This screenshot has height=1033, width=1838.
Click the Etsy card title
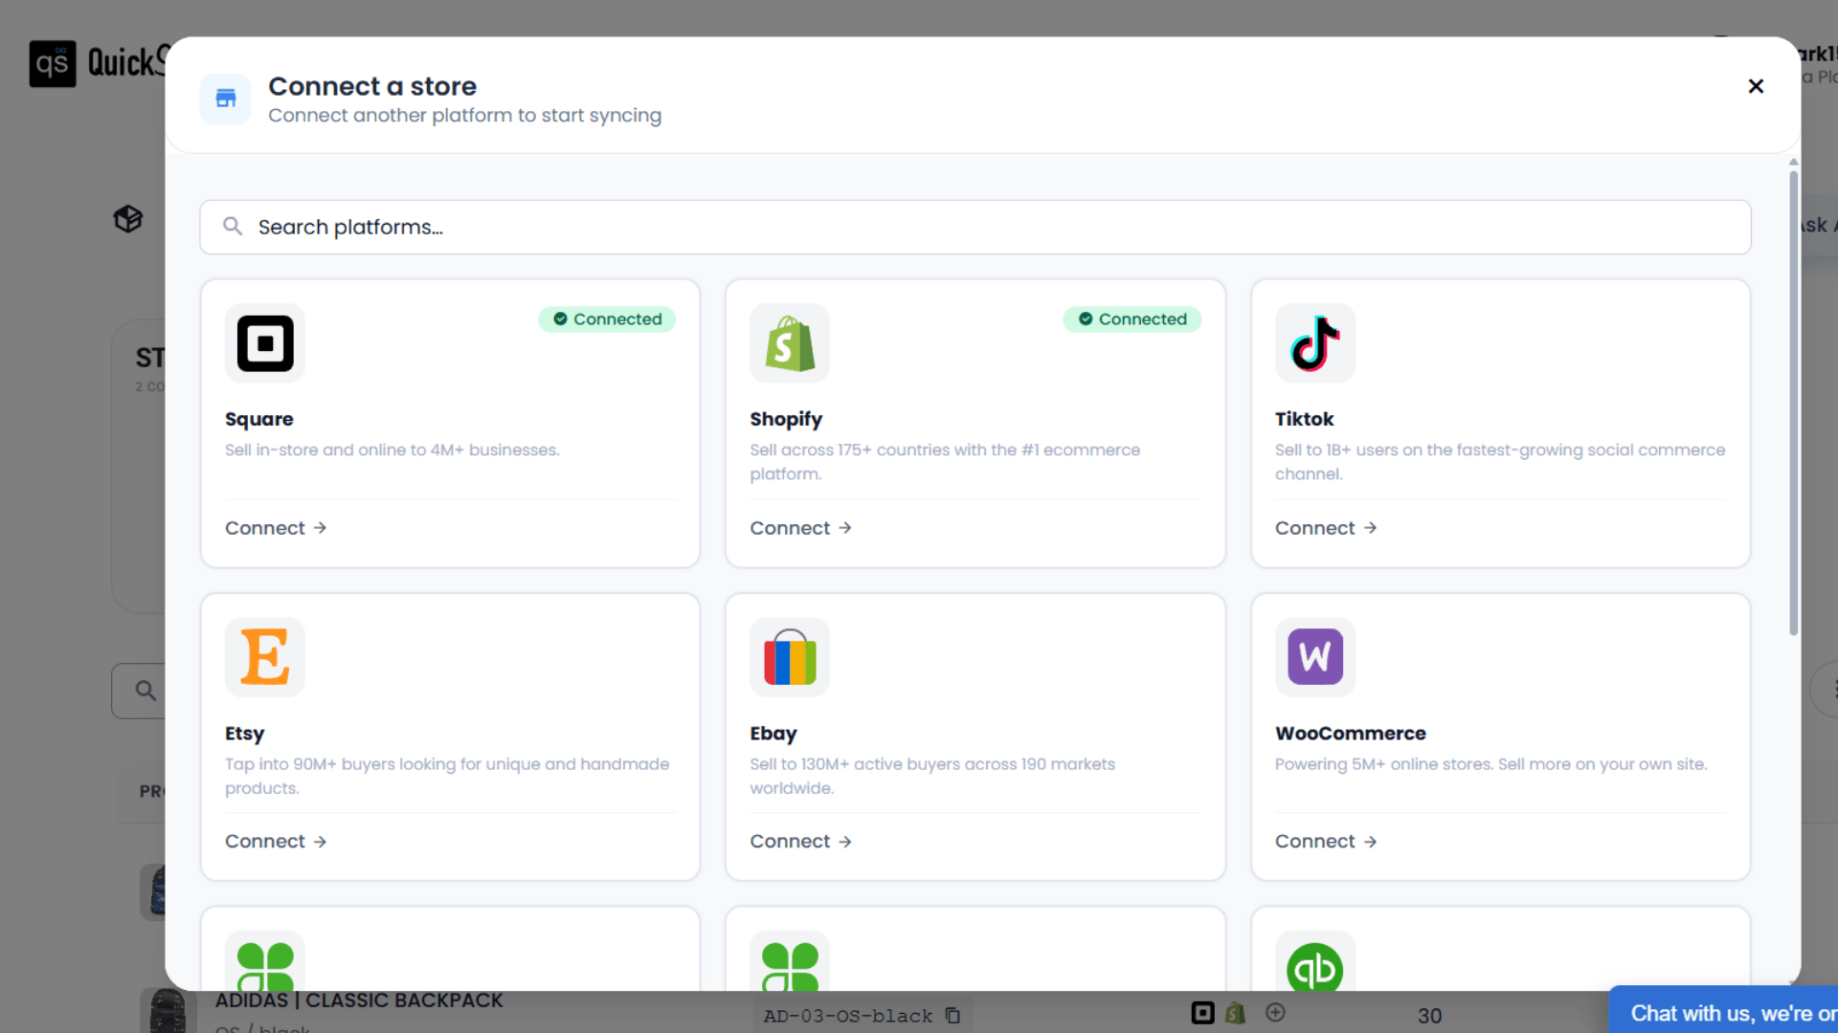tap(244, 734)
